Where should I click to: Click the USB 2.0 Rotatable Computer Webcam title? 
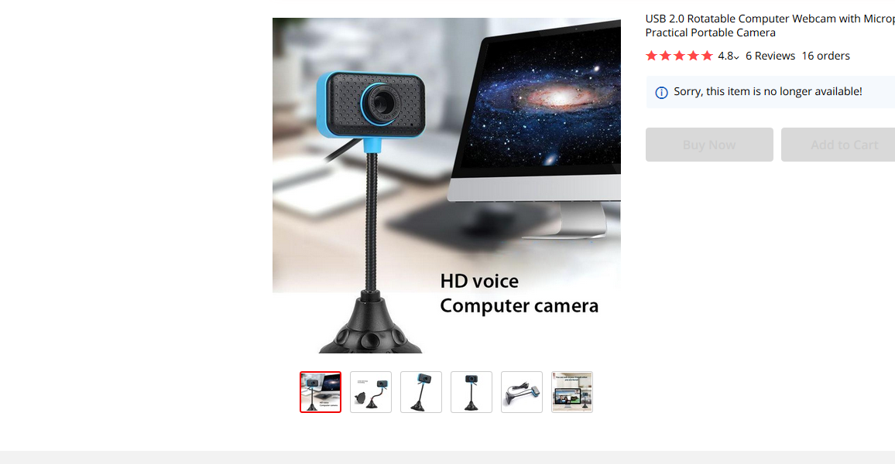770,26
